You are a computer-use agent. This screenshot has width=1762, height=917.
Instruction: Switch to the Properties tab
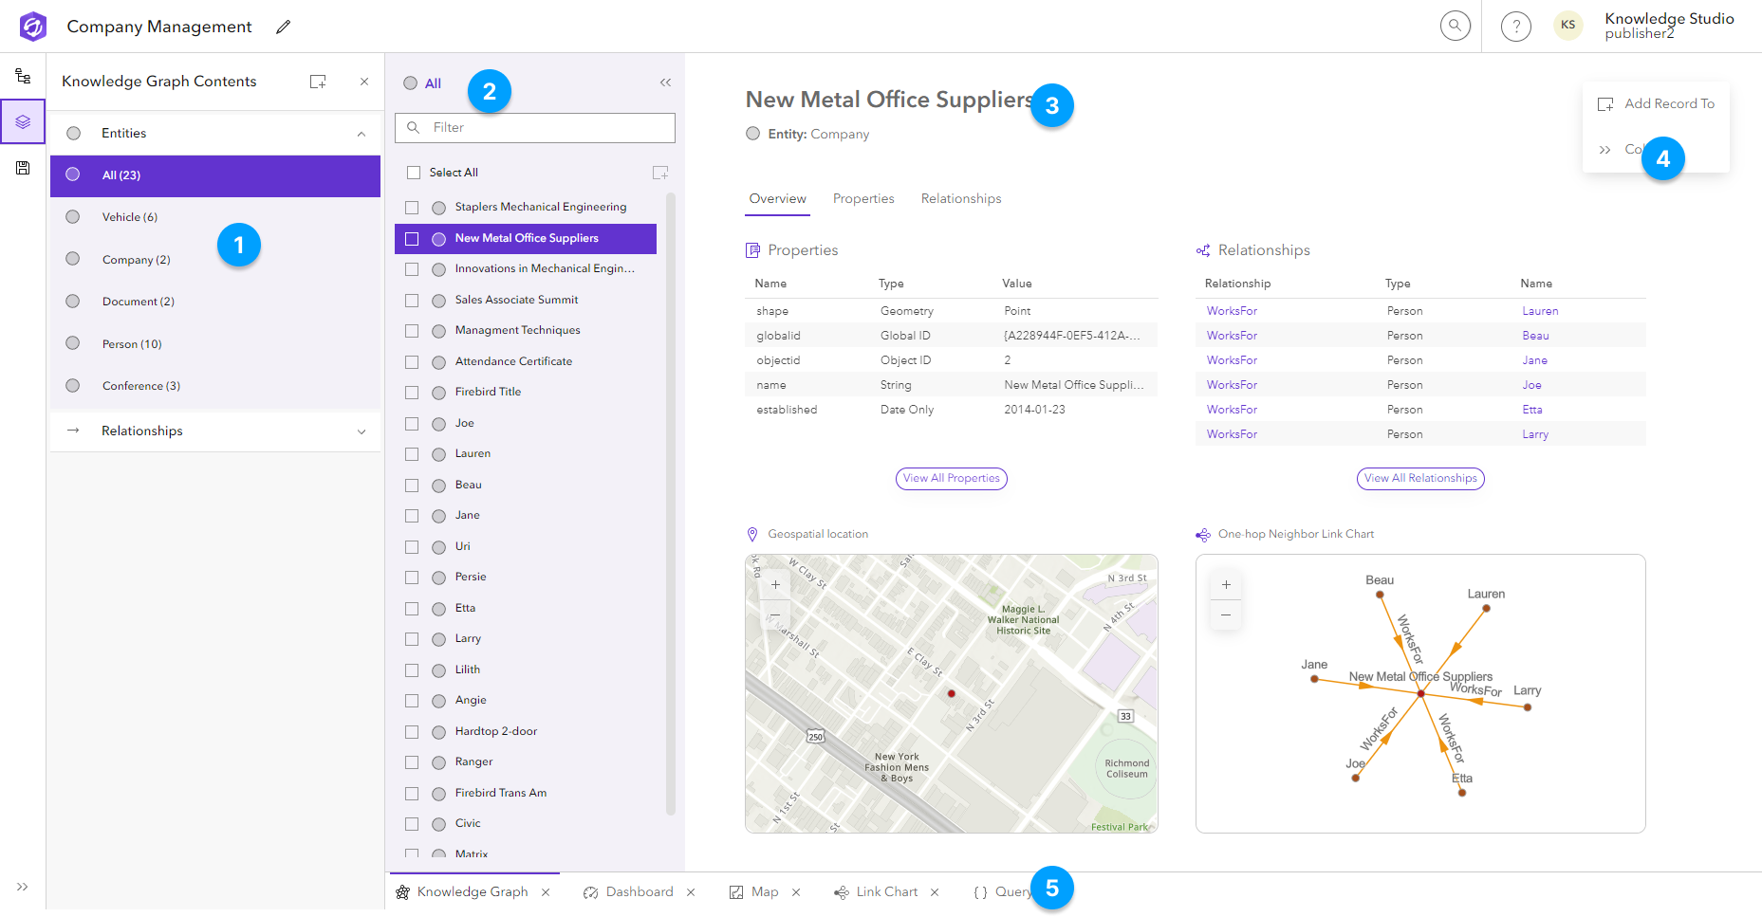(x=862, y=198)
